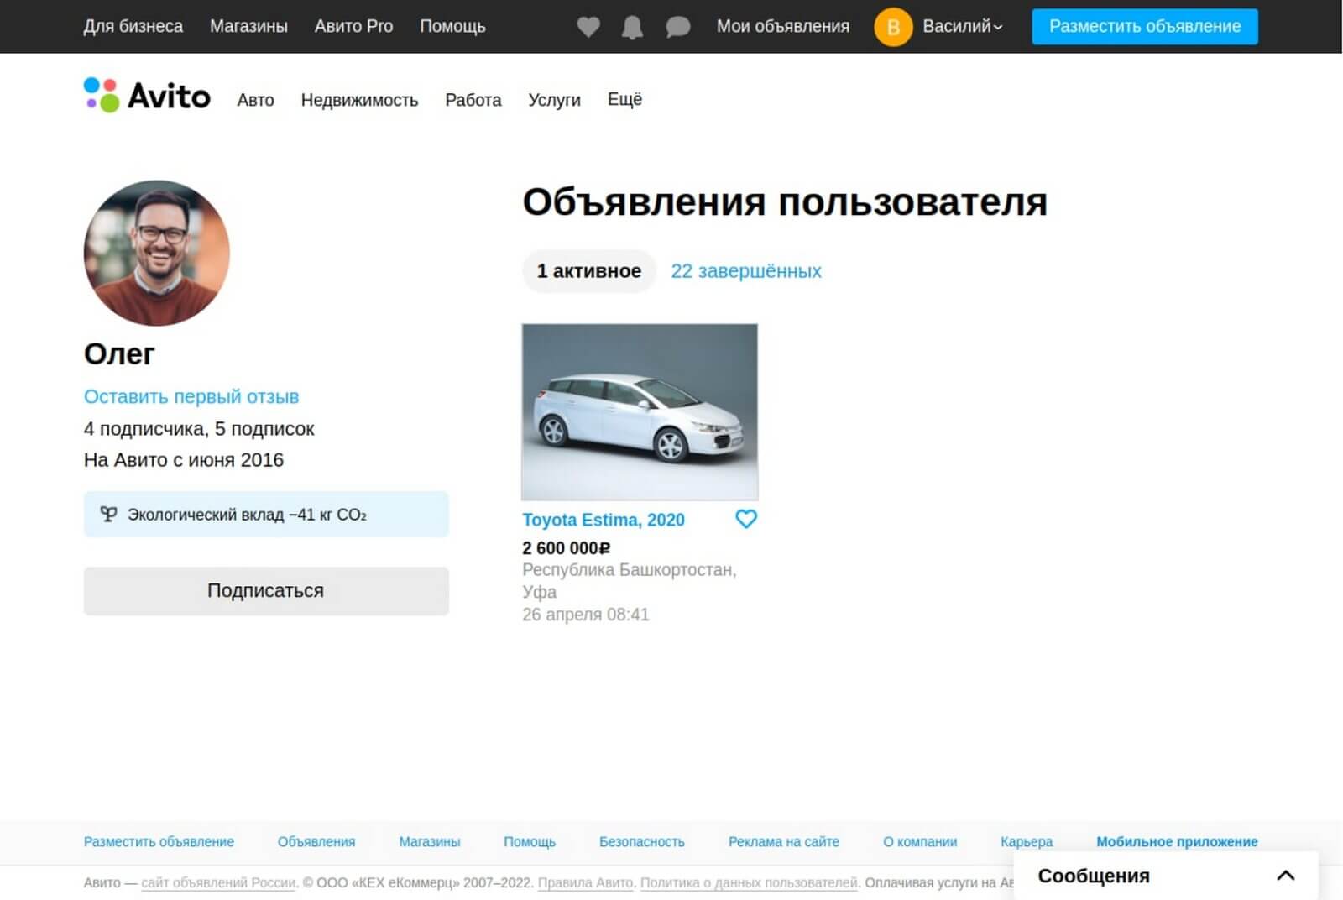Click the ecological contribution trophy icon
1343x900 pixels.
click(108, 514)
